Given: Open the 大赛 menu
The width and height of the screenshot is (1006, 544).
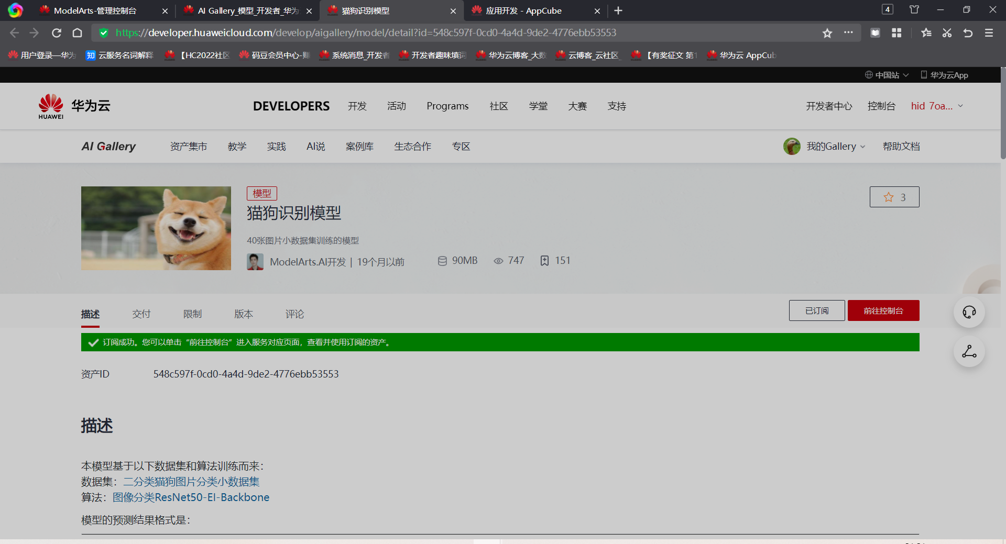Looking at the screenshot, I should [x=577, y=106].
